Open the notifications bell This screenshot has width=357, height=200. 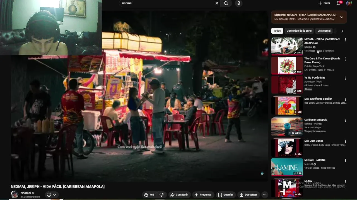(x=339, y=3)
